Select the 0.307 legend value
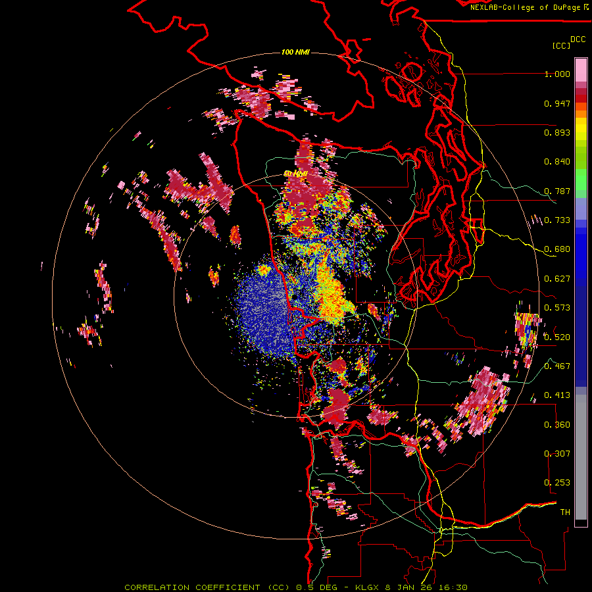 point(557,454)
